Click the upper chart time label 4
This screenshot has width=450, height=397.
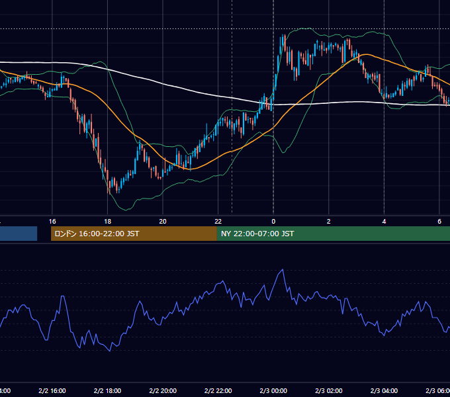[x=384, y=222]
